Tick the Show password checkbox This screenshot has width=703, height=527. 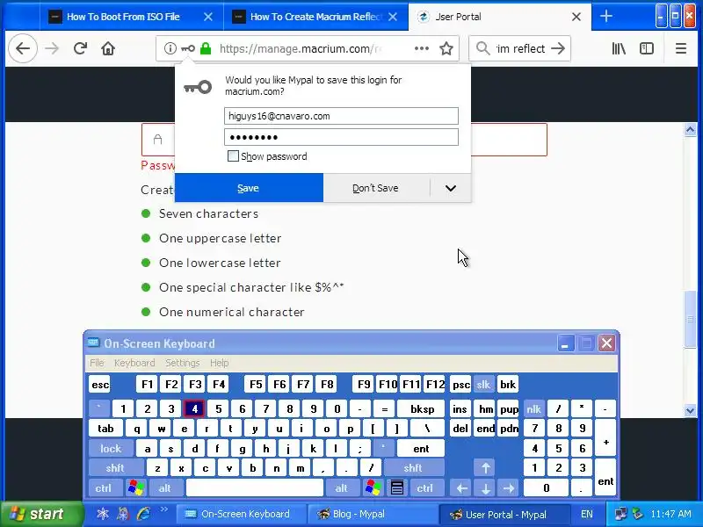233,156
